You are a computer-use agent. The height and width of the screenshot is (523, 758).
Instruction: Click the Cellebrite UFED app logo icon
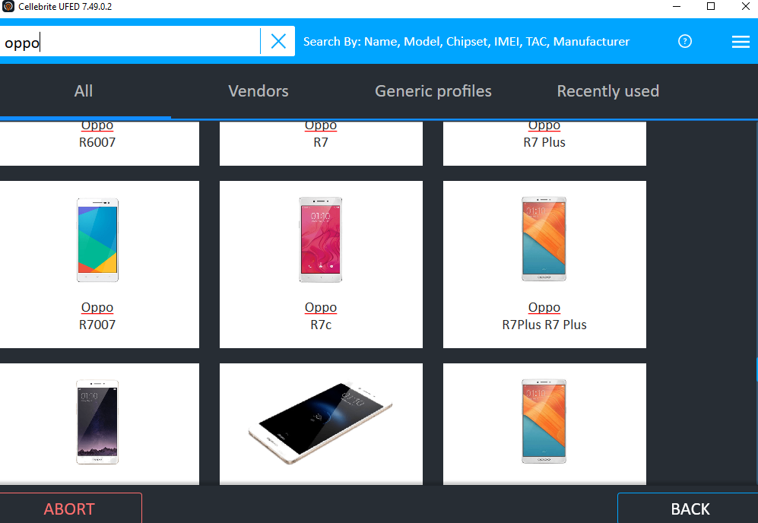click(8, 6)
